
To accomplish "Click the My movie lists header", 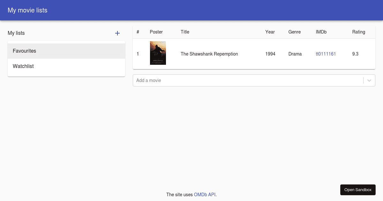I will coord(27,10).
